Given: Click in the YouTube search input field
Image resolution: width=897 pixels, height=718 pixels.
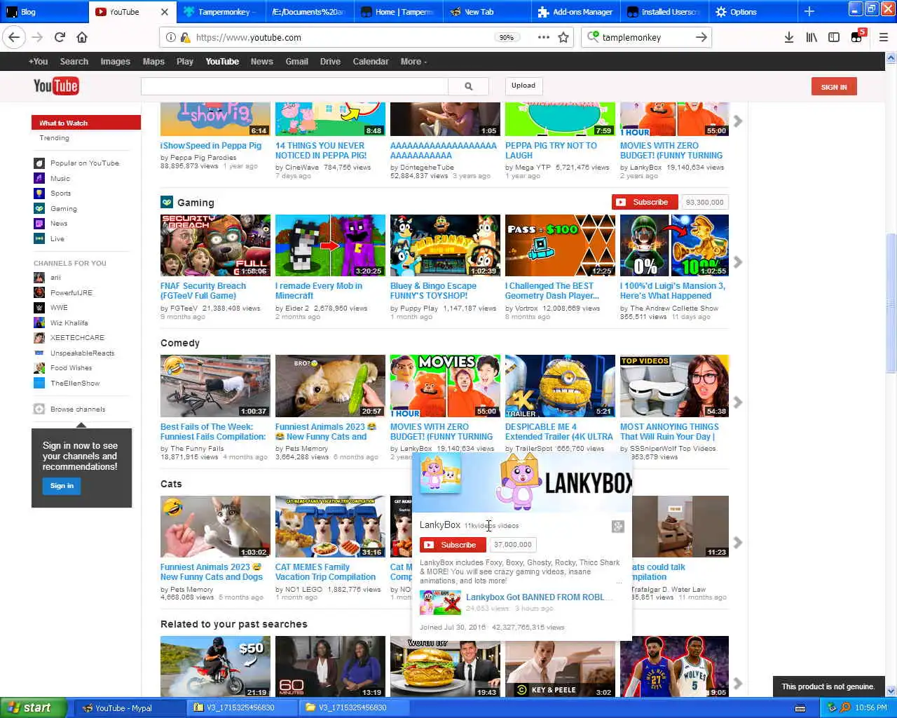Looking at the screenshot, I should pos(294,86).
